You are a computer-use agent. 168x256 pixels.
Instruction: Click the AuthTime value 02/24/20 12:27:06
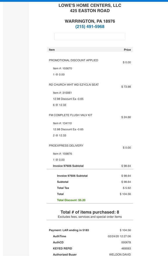click(119, 236)
